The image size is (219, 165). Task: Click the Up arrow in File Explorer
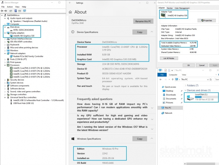pyautogui.click(x=173, y=79)
